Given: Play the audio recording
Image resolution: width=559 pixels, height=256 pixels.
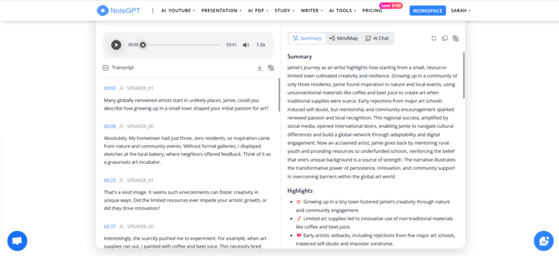Looking at the screenshot, I should point(116,45).
